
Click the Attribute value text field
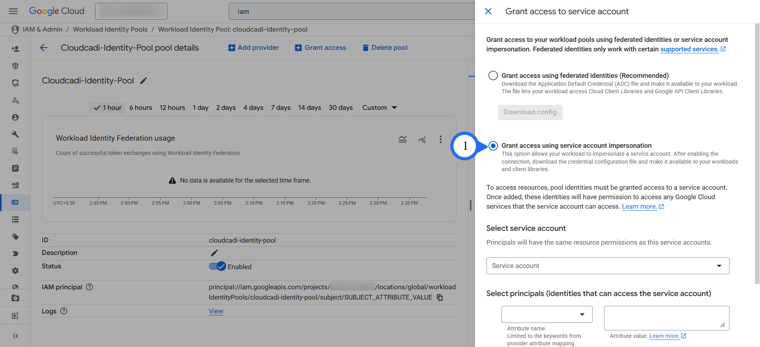[666, 318]
